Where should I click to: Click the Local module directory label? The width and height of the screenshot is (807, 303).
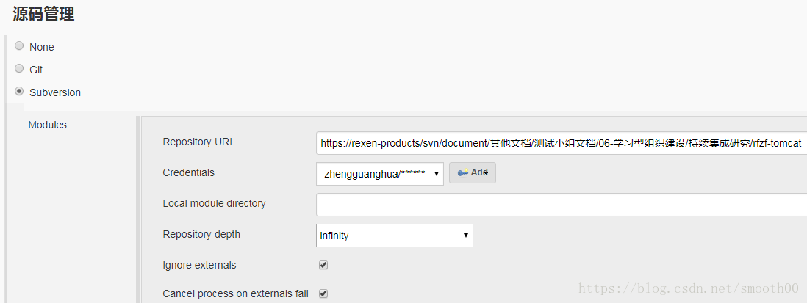pyautogui.click(x=214, y=203)
